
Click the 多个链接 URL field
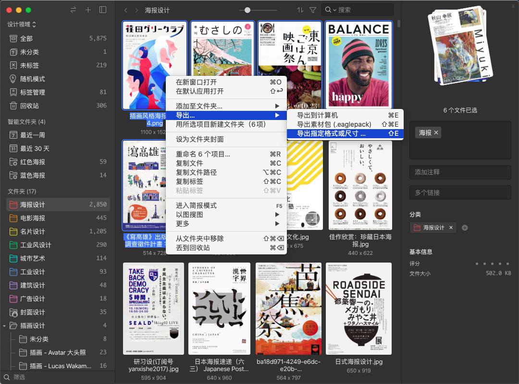click(x=460, y=192)
